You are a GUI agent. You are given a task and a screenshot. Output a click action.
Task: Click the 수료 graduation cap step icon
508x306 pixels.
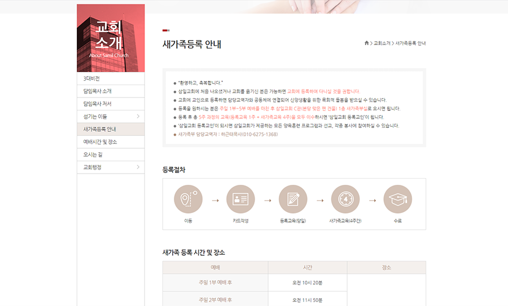(397, 199)
